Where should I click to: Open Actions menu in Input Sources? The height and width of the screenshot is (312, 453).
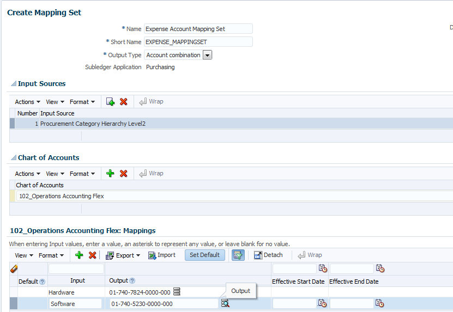coord(28,102)
